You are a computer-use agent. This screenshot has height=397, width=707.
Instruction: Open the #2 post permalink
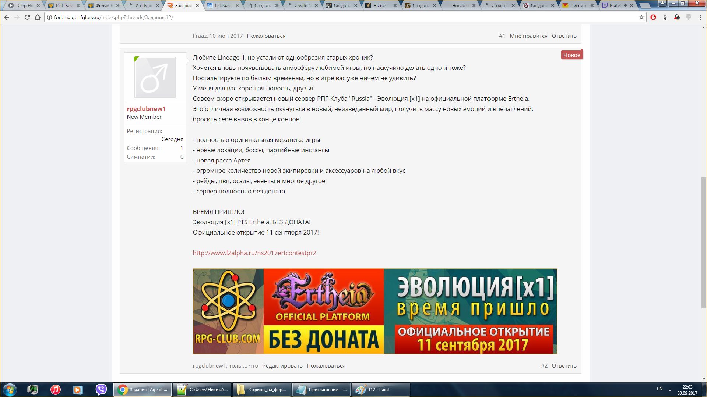[544, 365]
